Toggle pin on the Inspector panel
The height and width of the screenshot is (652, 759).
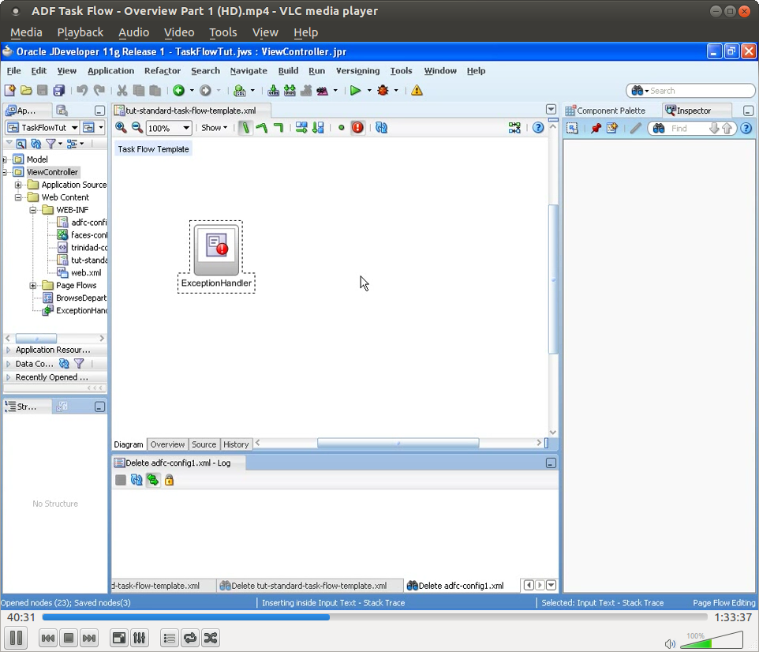[x=596, y=128]
